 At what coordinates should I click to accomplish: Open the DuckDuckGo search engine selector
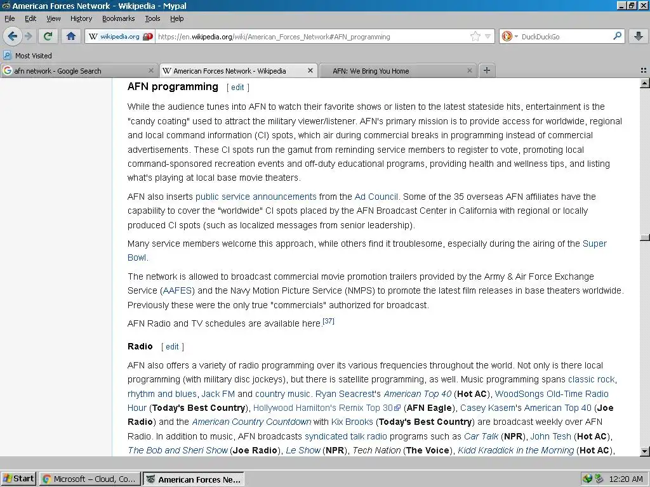click(x=510, y=36)
